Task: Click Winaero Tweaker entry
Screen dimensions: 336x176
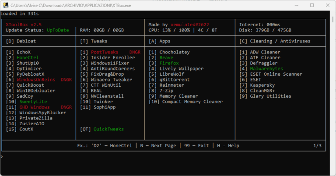Action: tap(106, 80)
